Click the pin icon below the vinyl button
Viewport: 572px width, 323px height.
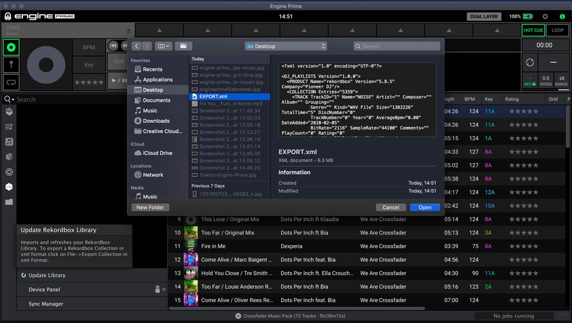pos(11,65)
